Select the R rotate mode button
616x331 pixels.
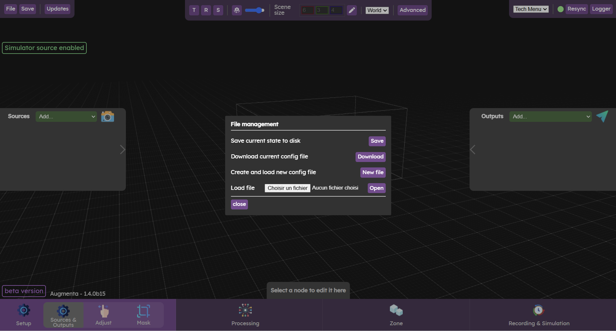tap(206, 10)
